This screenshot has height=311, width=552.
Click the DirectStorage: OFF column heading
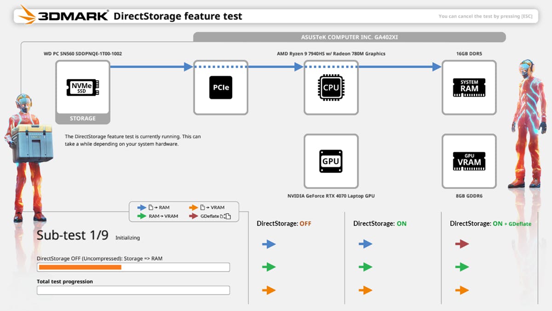[x=284, y=224]
